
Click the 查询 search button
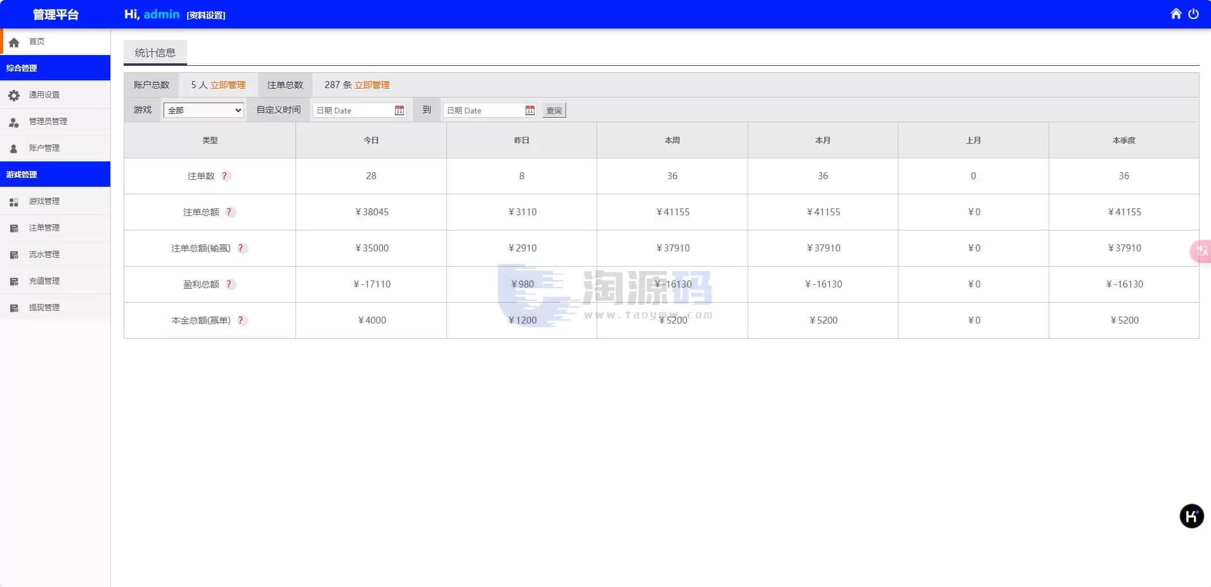point(554,110)
